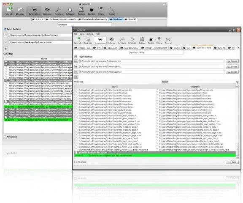Enable Advanced checkbox in Mac window

click(5, 137)
